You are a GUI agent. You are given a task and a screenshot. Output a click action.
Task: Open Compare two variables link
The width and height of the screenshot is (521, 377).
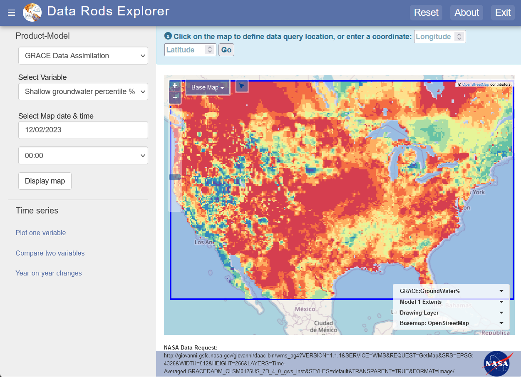tap(50, 253)
